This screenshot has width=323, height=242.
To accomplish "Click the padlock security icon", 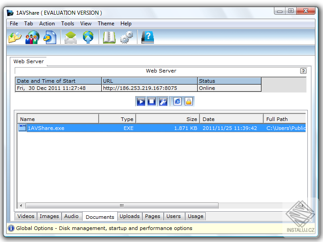I will (188, 101).
